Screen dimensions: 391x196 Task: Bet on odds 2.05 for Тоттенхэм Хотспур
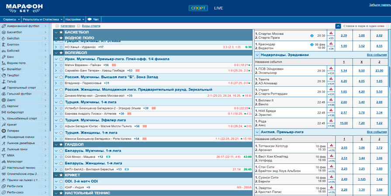coord(344,148)
